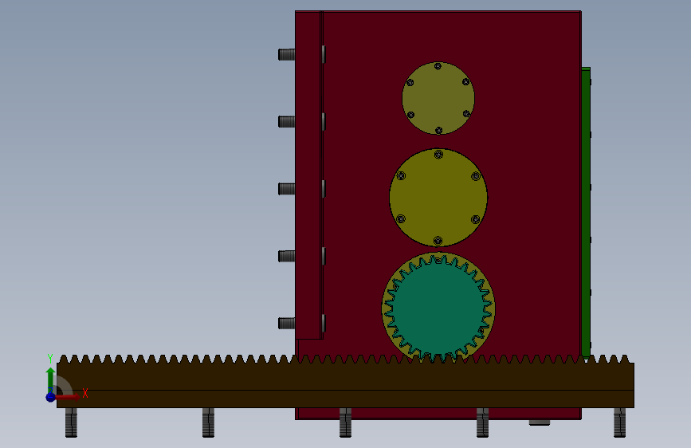Pick the green pinion gear
Image resolution: width=691 pixels, height=448 pixels.
[x=438, y=308]
